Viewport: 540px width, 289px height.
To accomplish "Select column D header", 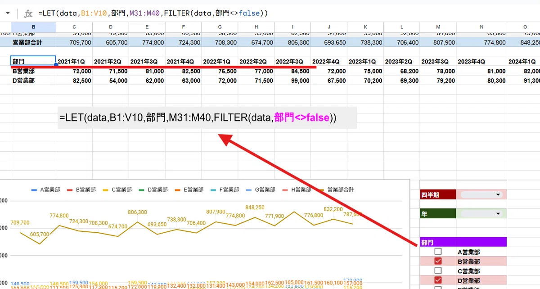I will (111, 27).
